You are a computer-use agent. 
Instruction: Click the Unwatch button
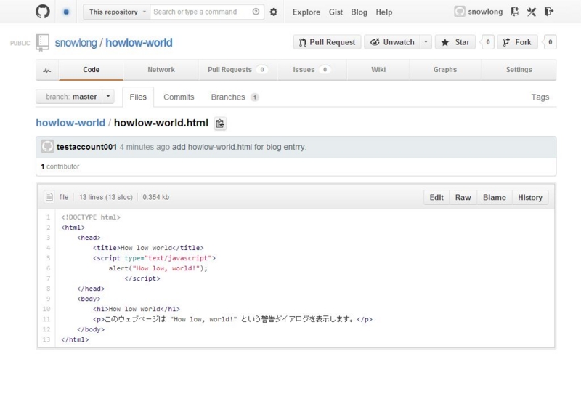(x=392, y=42)
